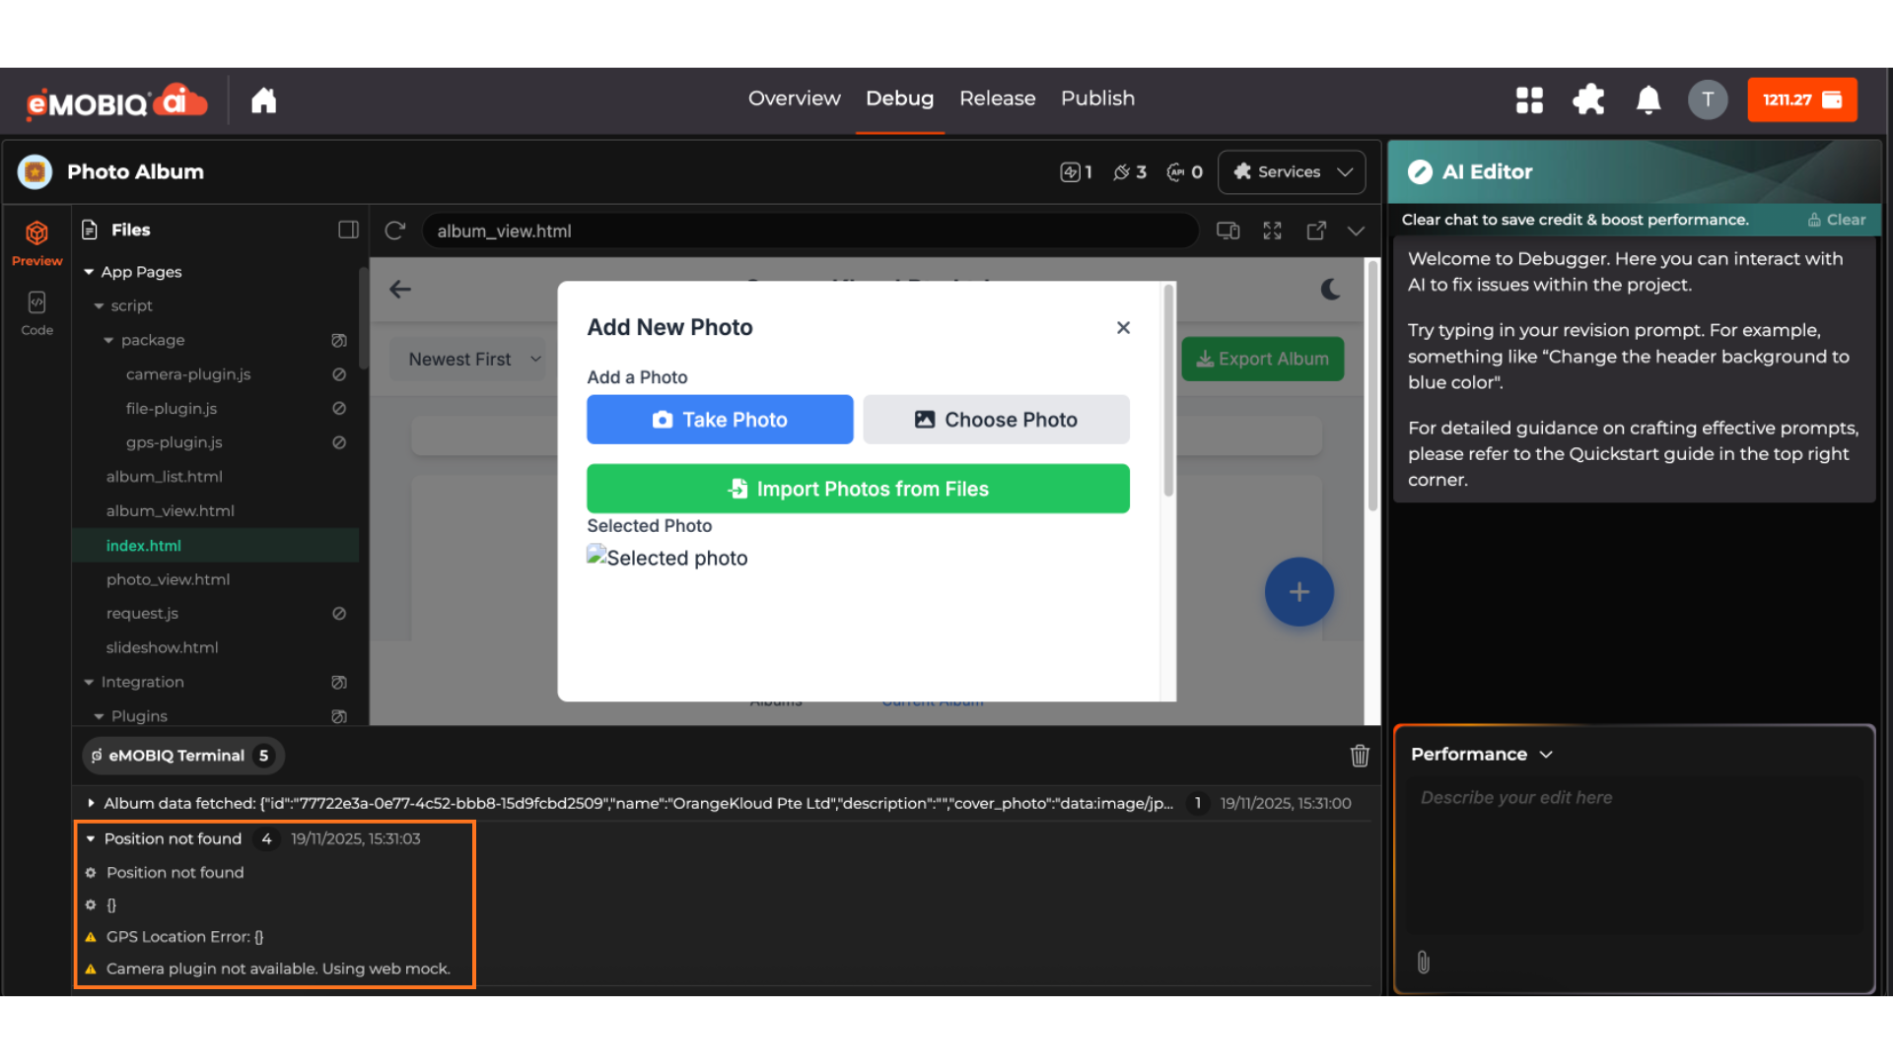Open preview in new window icon

[1316, 231]
